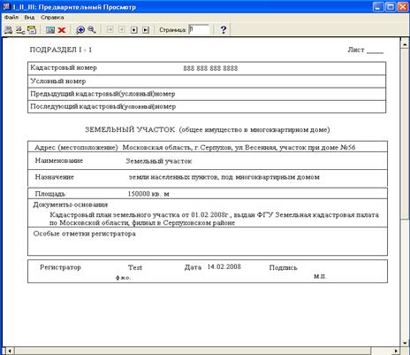Click the area value 150000 кв. м

[x=148, y=194]
